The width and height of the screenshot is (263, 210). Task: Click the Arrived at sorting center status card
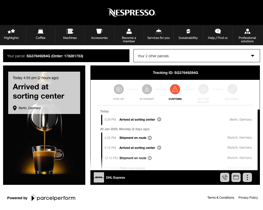[44, 93]
